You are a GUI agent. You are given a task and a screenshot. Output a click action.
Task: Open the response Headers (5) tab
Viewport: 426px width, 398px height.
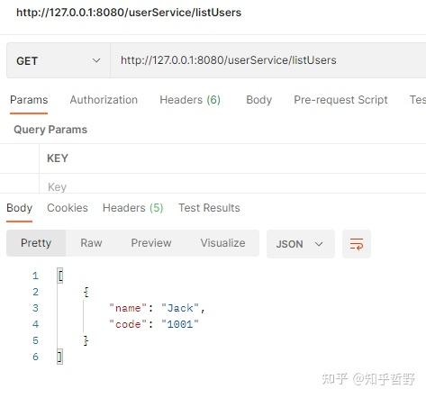pos(132,208)
